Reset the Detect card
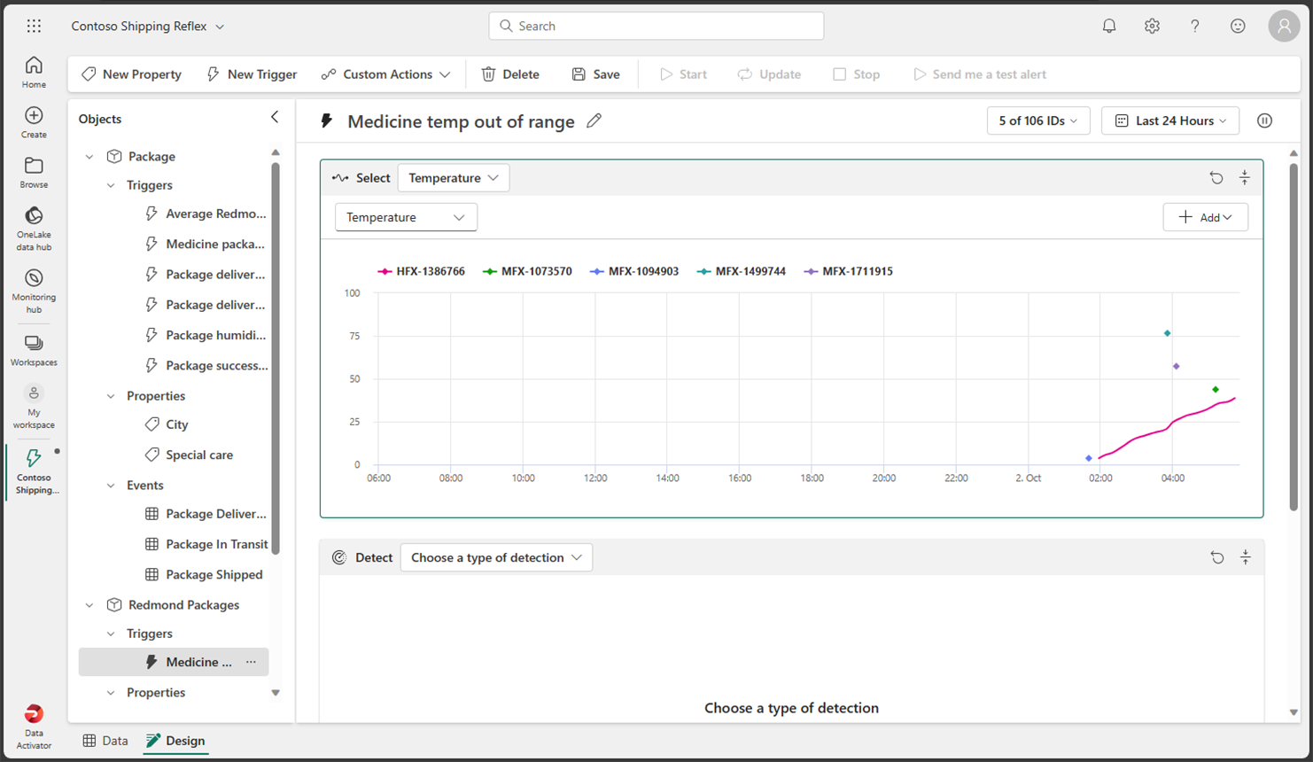1313x762 pixels. click(1217, 557)
